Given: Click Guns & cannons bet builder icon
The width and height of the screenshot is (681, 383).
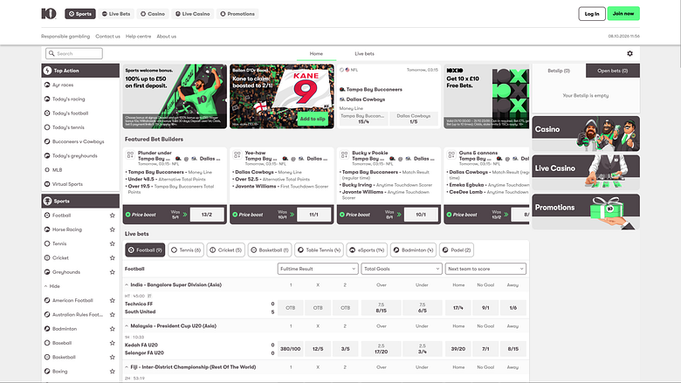Looking at the screenshot, I should [451, 154].
